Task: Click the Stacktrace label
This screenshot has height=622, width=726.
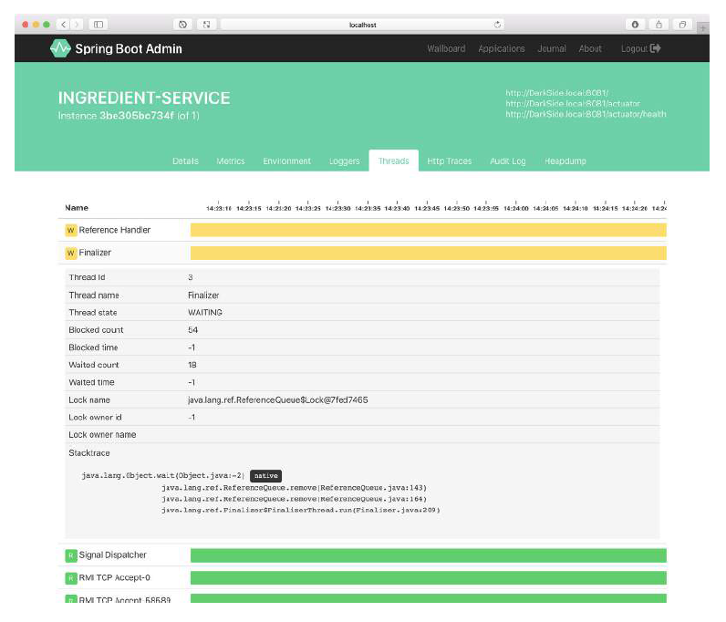Action: click(89, 453)
